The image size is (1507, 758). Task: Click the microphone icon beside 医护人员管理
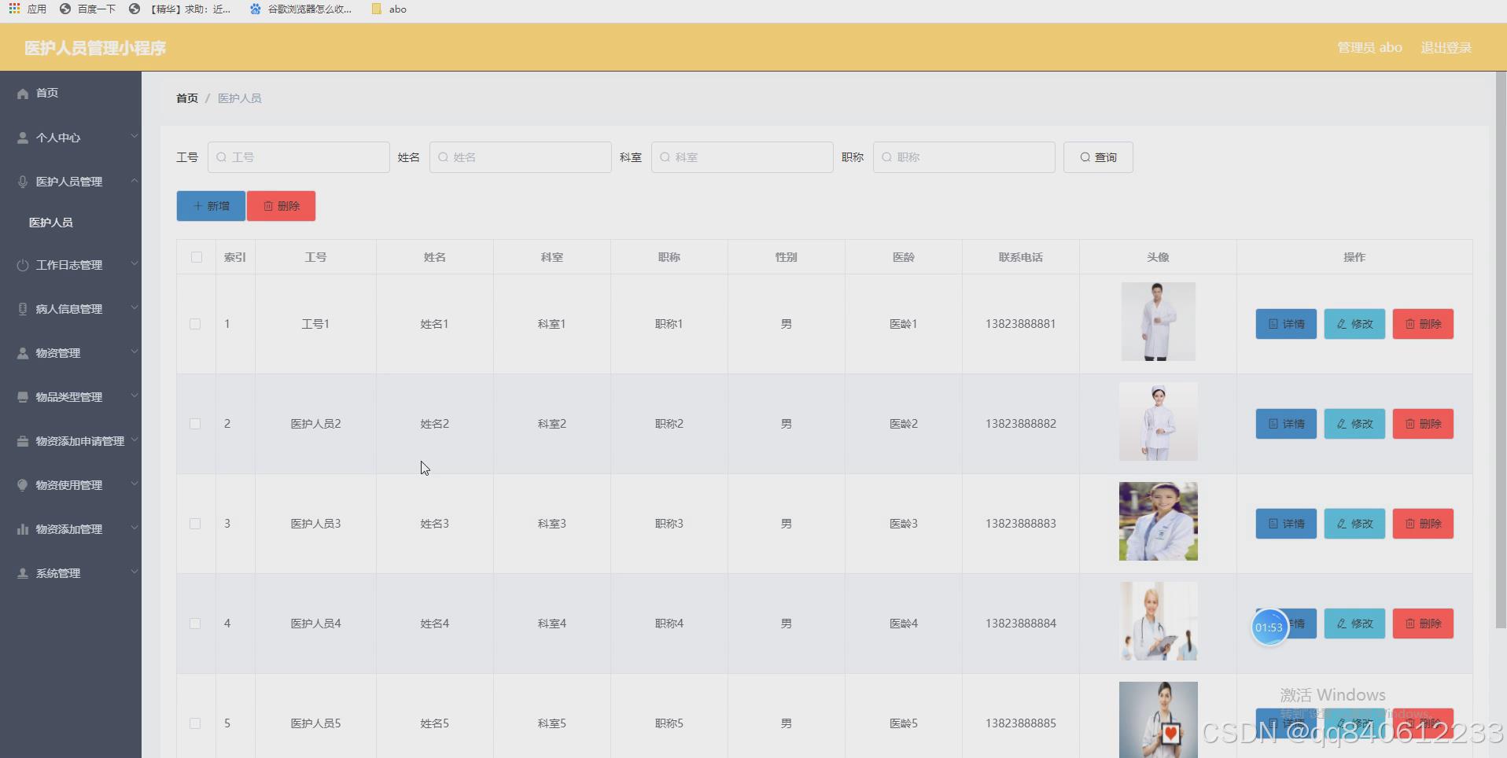(x=23, y=182)
